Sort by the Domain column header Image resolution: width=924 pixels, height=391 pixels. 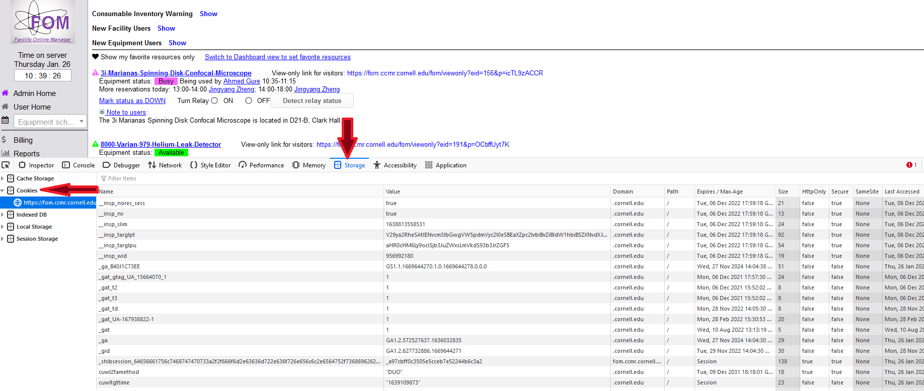click(x=637, y=191)
